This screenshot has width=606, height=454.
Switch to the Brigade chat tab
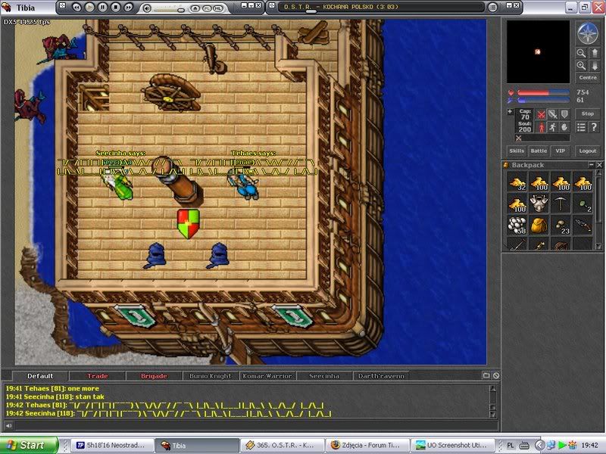click(x=154, y=376)
